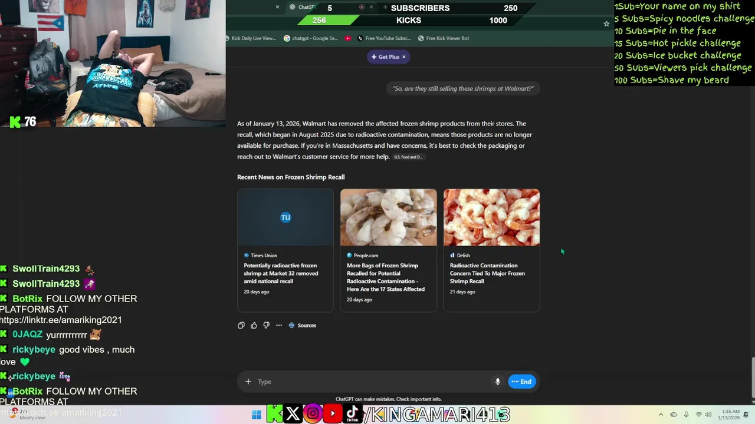
Task: Click the scrollbar down arrow
Action: click(752, 402)
